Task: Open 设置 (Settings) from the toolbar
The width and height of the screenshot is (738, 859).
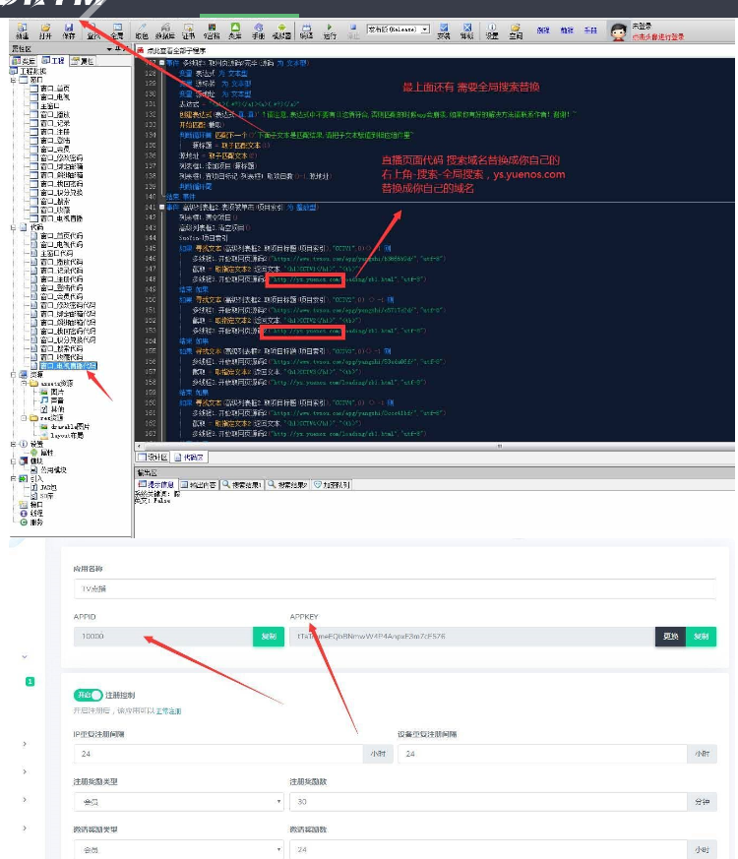Action: coord(491,31)
